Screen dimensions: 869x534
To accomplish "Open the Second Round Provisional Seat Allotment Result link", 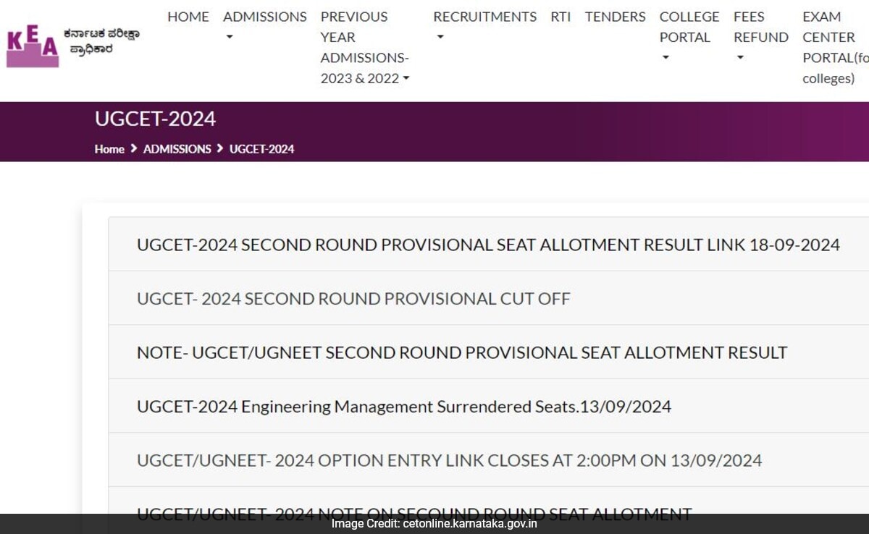I will [487, 245].
